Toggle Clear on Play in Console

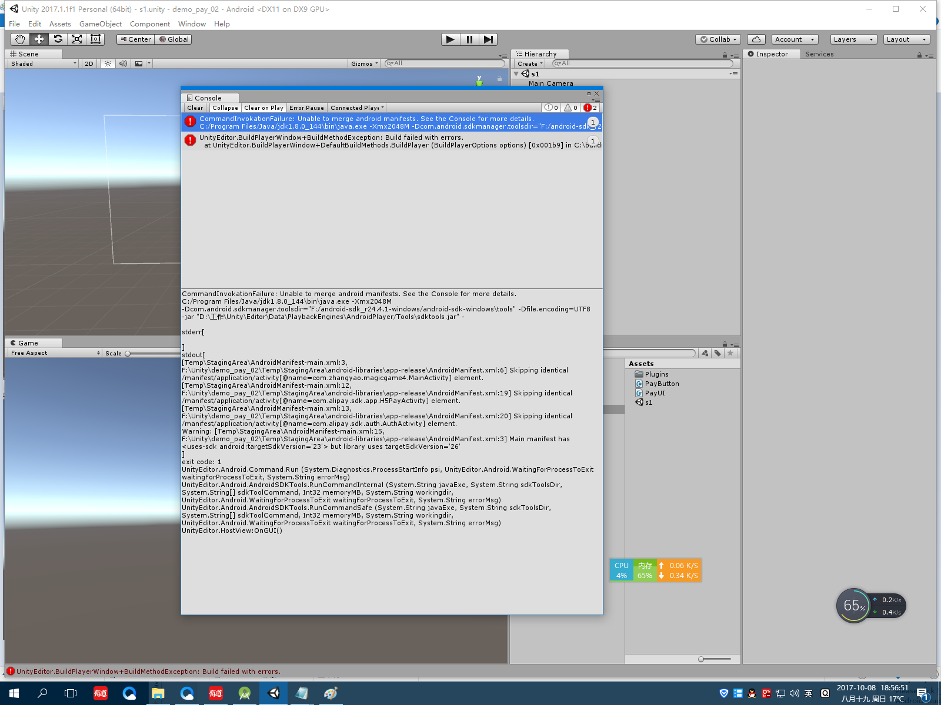263,108
